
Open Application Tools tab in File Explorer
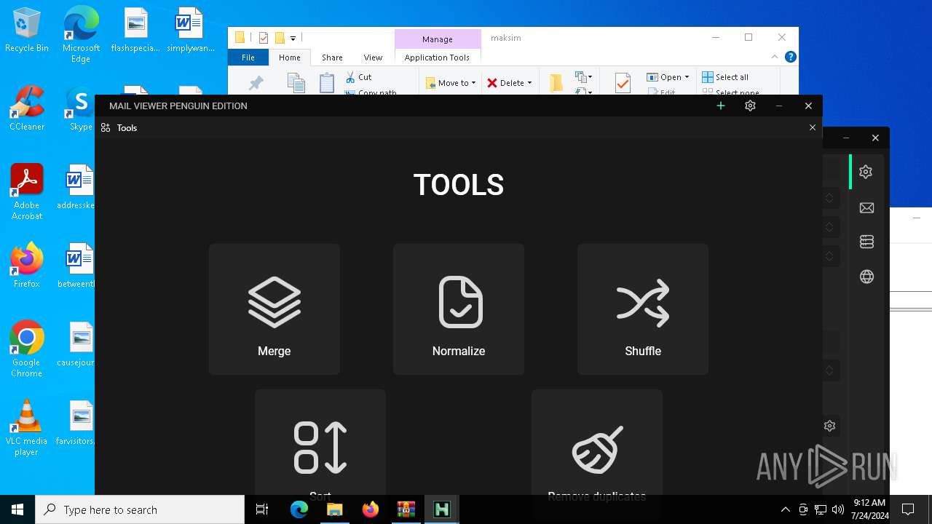[437, 57]
